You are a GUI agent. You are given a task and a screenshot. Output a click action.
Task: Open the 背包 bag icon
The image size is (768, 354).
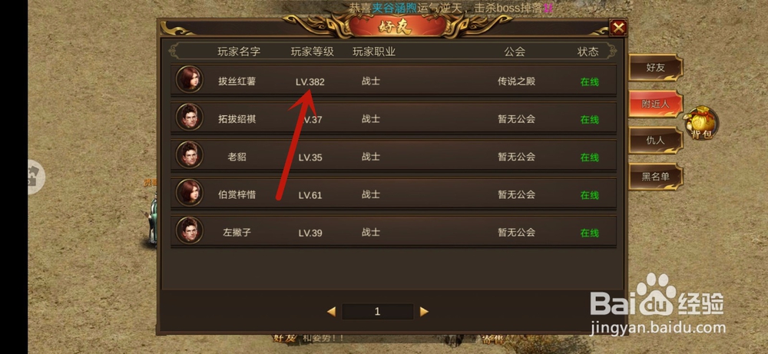click(702, 123)
